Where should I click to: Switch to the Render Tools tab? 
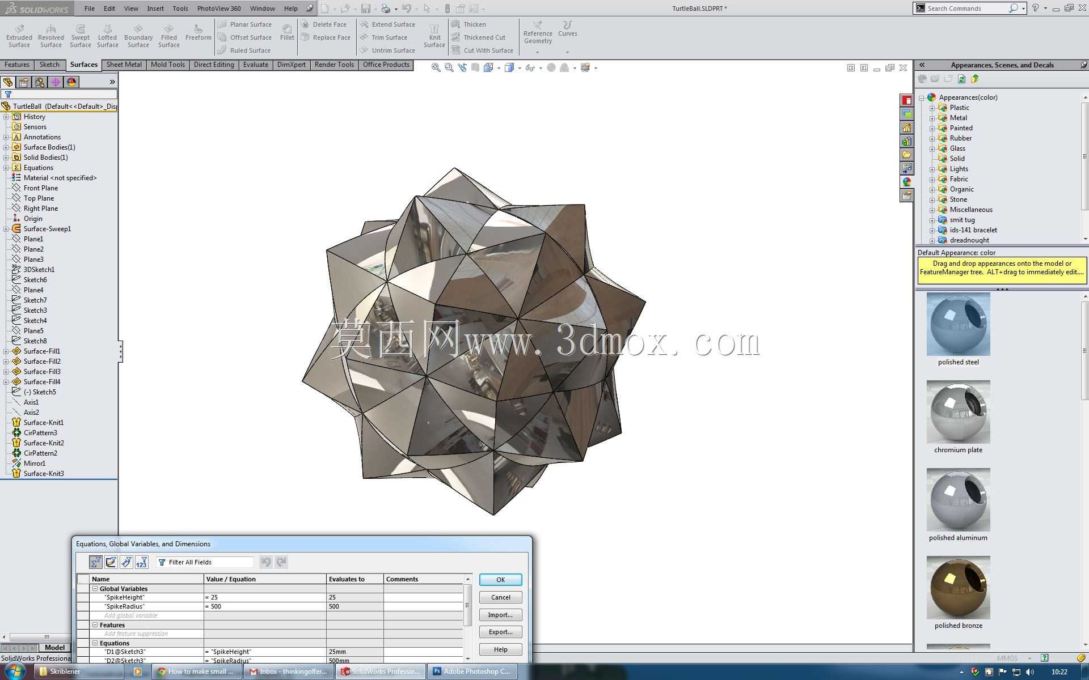pos(334,65)
